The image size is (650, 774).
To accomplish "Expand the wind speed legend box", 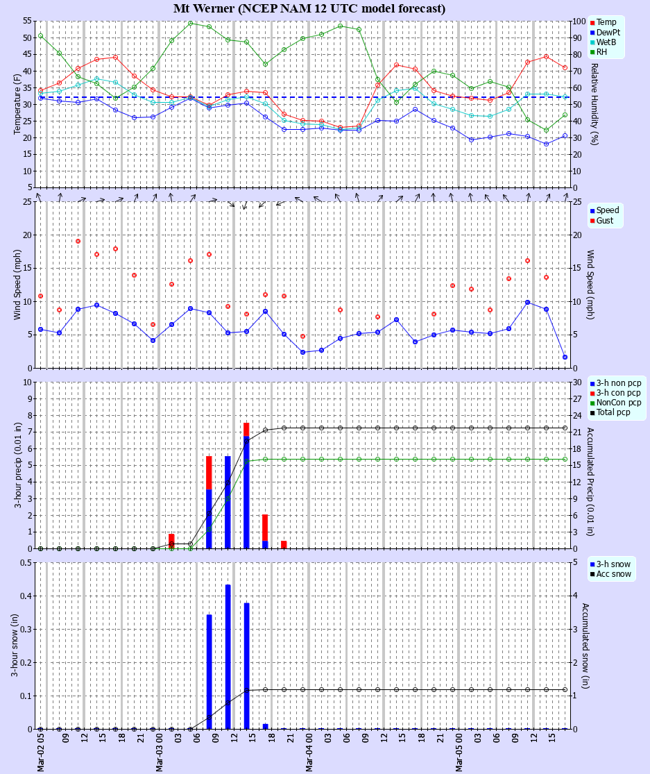I will click(607, 217).
